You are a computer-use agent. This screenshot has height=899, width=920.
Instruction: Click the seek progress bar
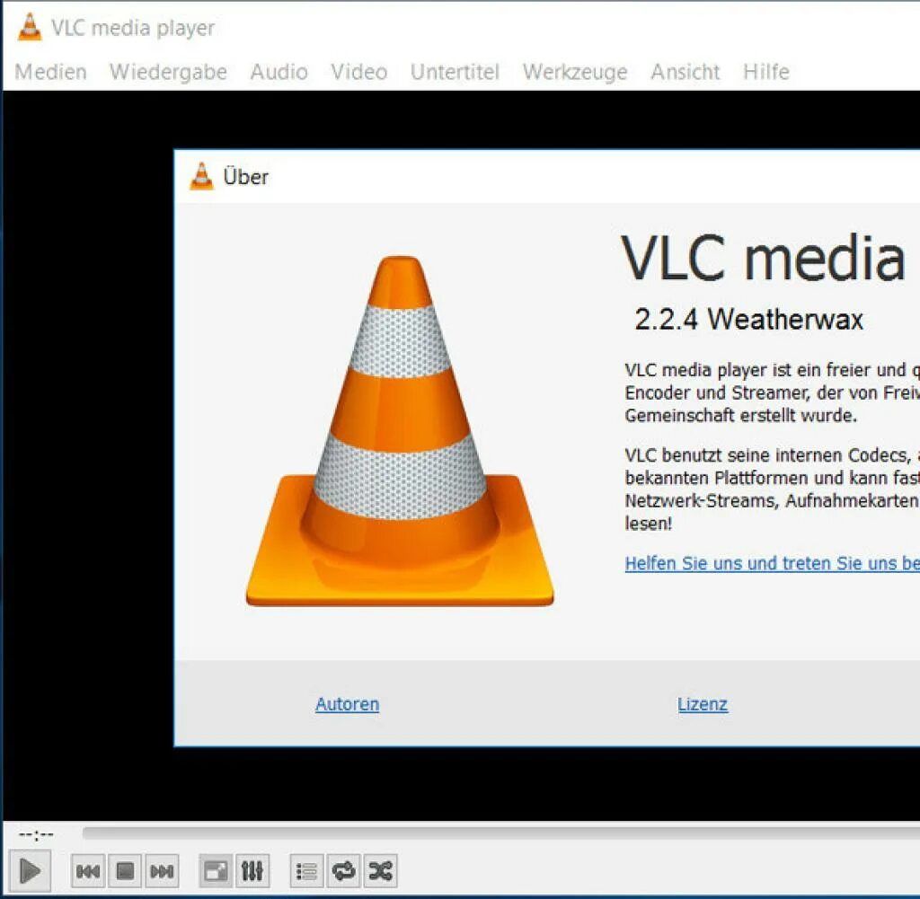point(501,833)
